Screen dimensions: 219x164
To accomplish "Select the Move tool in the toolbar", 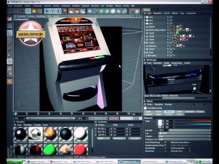I will click(28, 11).
